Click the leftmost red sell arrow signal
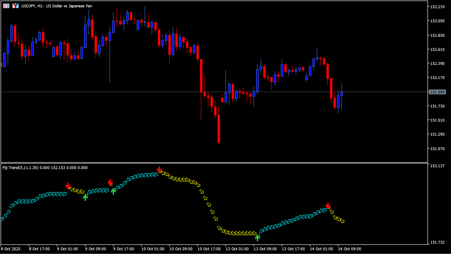This screenshot has height=254, width=451. click(68, 185)
